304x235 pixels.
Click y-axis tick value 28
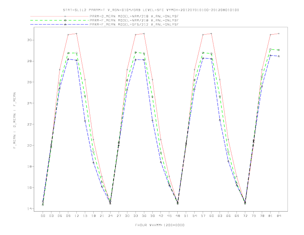(30, 61)
